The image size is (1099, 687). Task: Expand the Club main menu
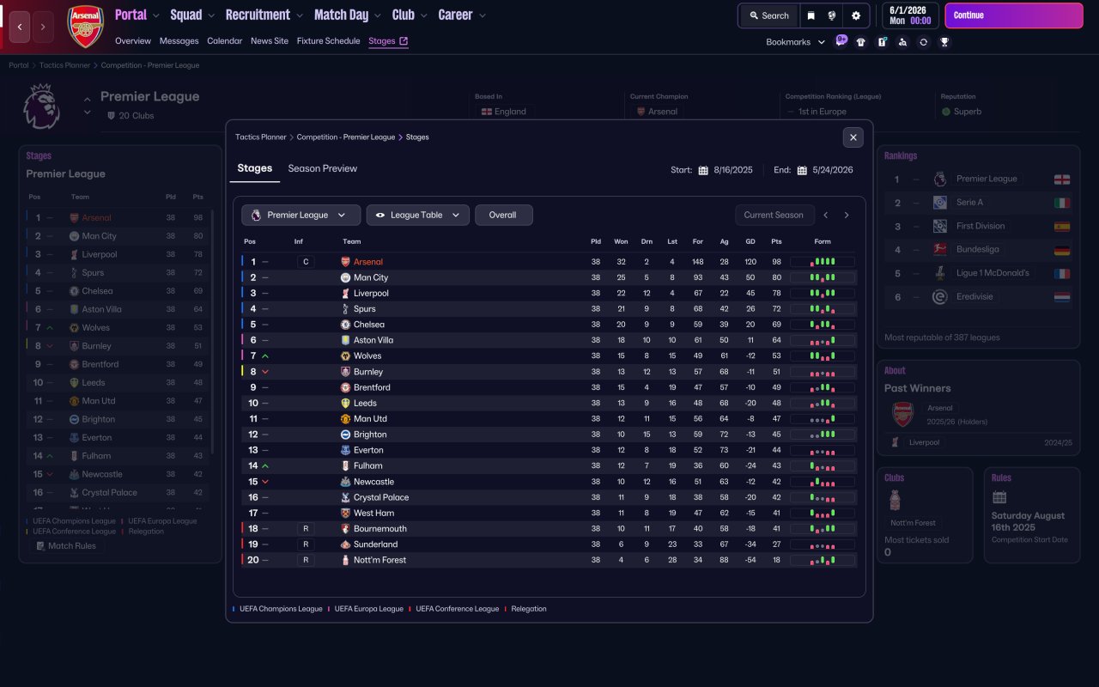coord(410,15)
